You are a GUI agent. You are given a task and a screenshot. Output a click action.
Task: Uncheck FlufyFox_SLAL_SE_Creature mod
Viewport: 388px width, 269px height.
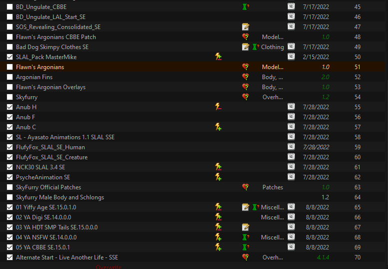tap(9, 157)
